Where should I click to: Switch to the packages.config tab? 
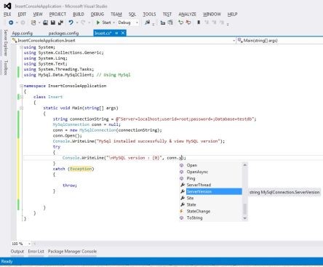tap(63, 33)
